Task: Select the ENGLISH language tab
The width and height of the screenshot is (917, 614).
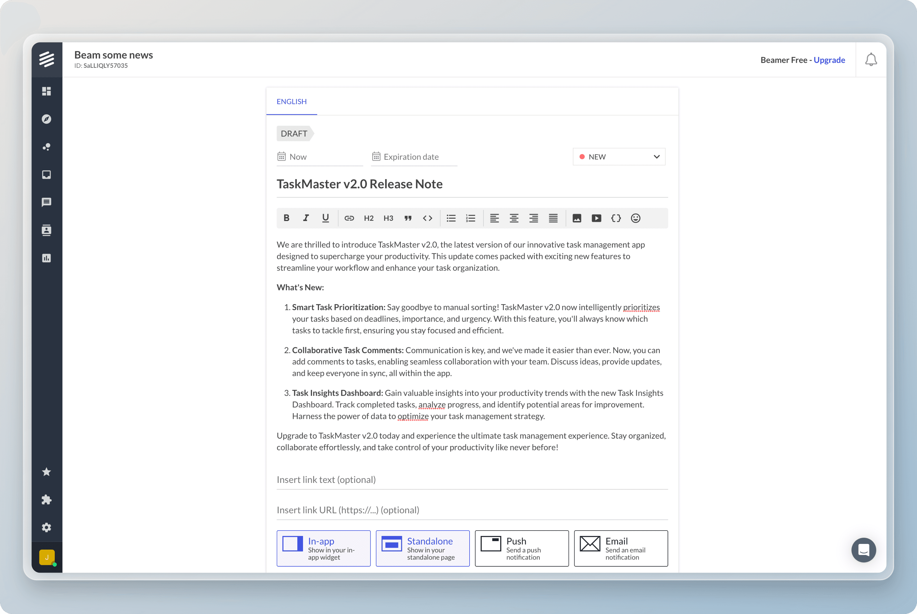Action: [x=291, y=101]
